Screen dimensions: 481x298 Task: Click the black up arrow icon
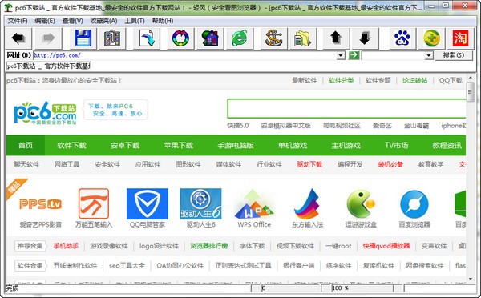[x=336, y=38]
